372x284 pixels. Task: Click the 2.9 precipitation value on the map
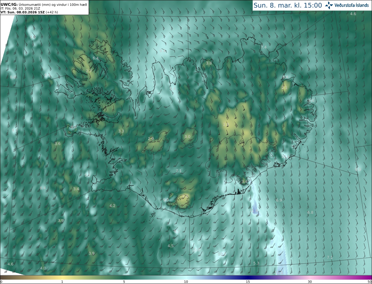click(151, 139)
